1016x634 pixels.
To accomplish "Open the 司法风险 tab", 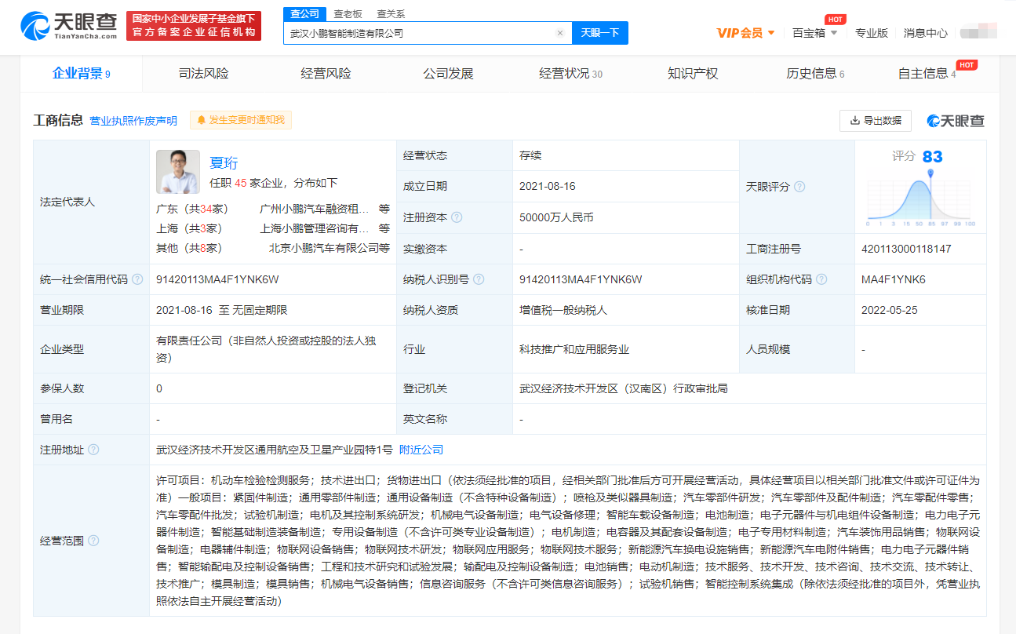I will click(x=203, y=73).
